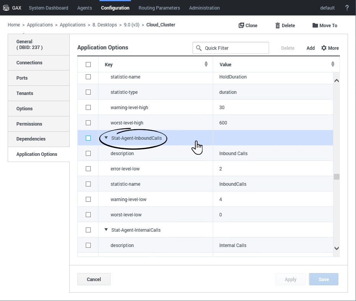Sort by Value column arrows icon
The height and width of the screenshot is (301, 356).
point(333,64)
